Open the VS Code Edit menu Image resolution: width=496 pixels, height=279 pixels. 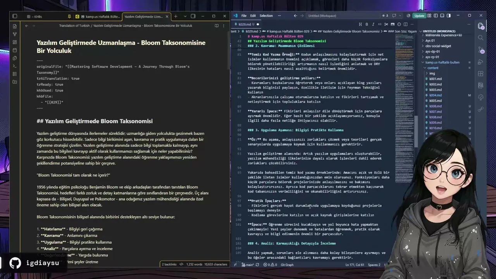click(x=253, y=15)
